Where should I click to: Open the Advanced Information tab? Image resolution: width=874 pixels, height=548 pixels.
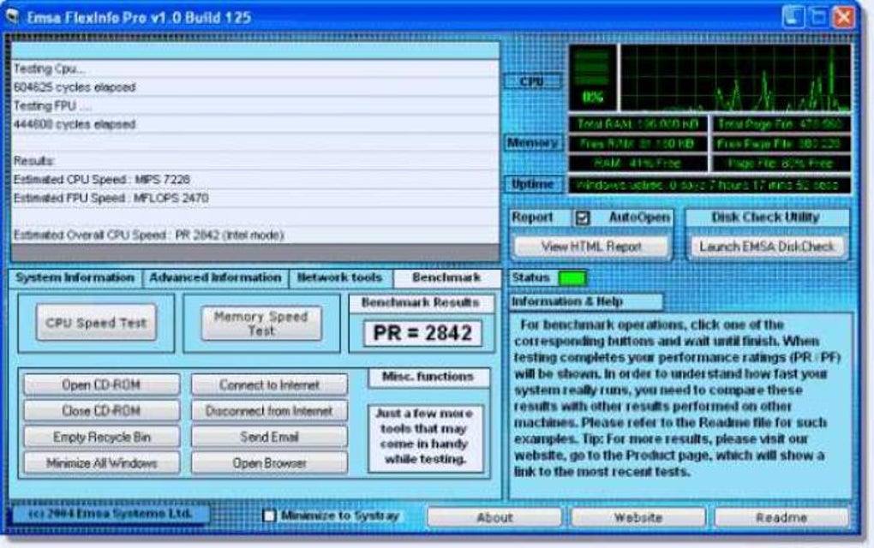tap(215, 278)
